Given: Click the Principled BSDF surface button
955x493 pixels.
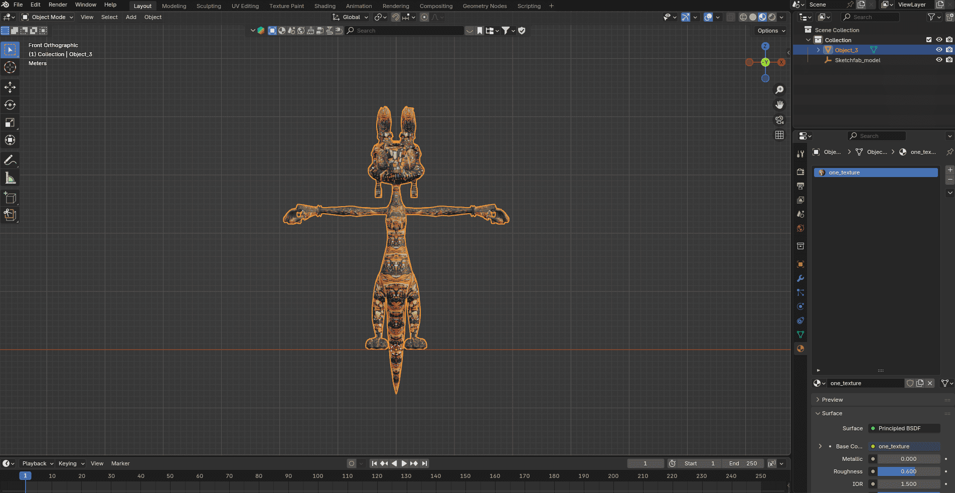Looking at the screenshot, I should coord(904,428).
